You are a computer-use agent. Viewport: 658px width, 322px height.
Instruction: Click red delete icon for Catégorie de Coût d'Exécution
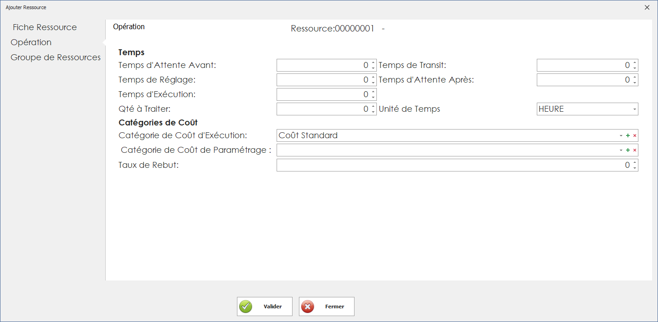pyautogui.click(x=634, y=136)
